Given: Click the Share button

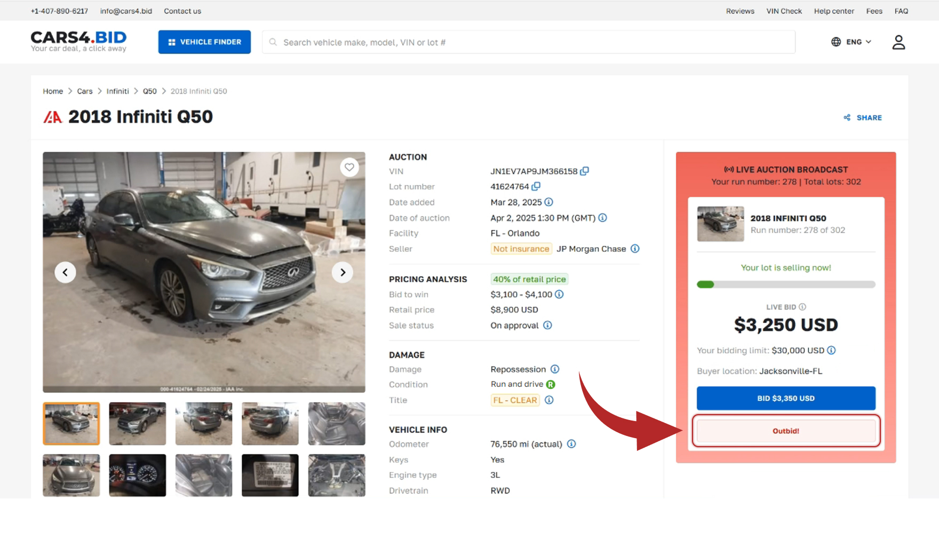Looking at the screenshot, I should click(863, 117).
